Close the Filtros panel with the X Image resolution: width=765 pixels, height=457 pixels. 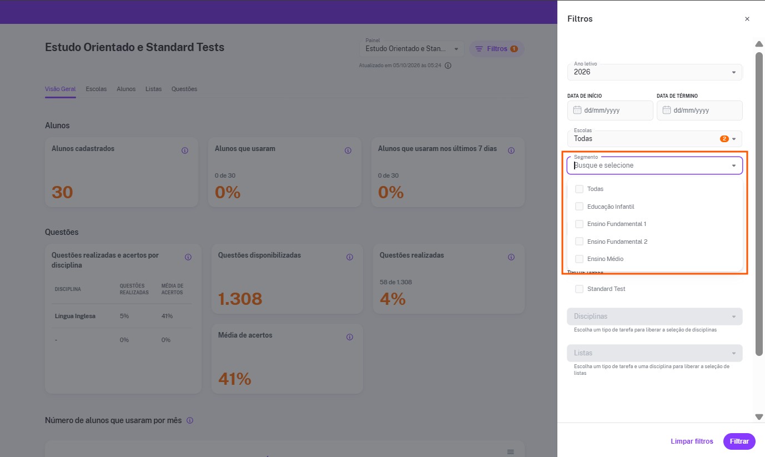747,19
